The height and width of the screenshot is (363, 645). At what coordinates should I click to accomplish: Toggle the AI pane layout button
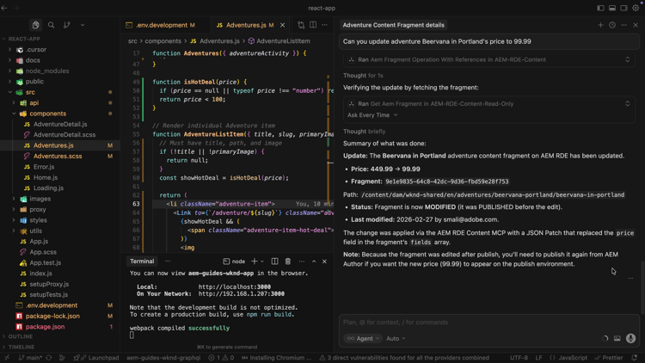coord(624,9)
